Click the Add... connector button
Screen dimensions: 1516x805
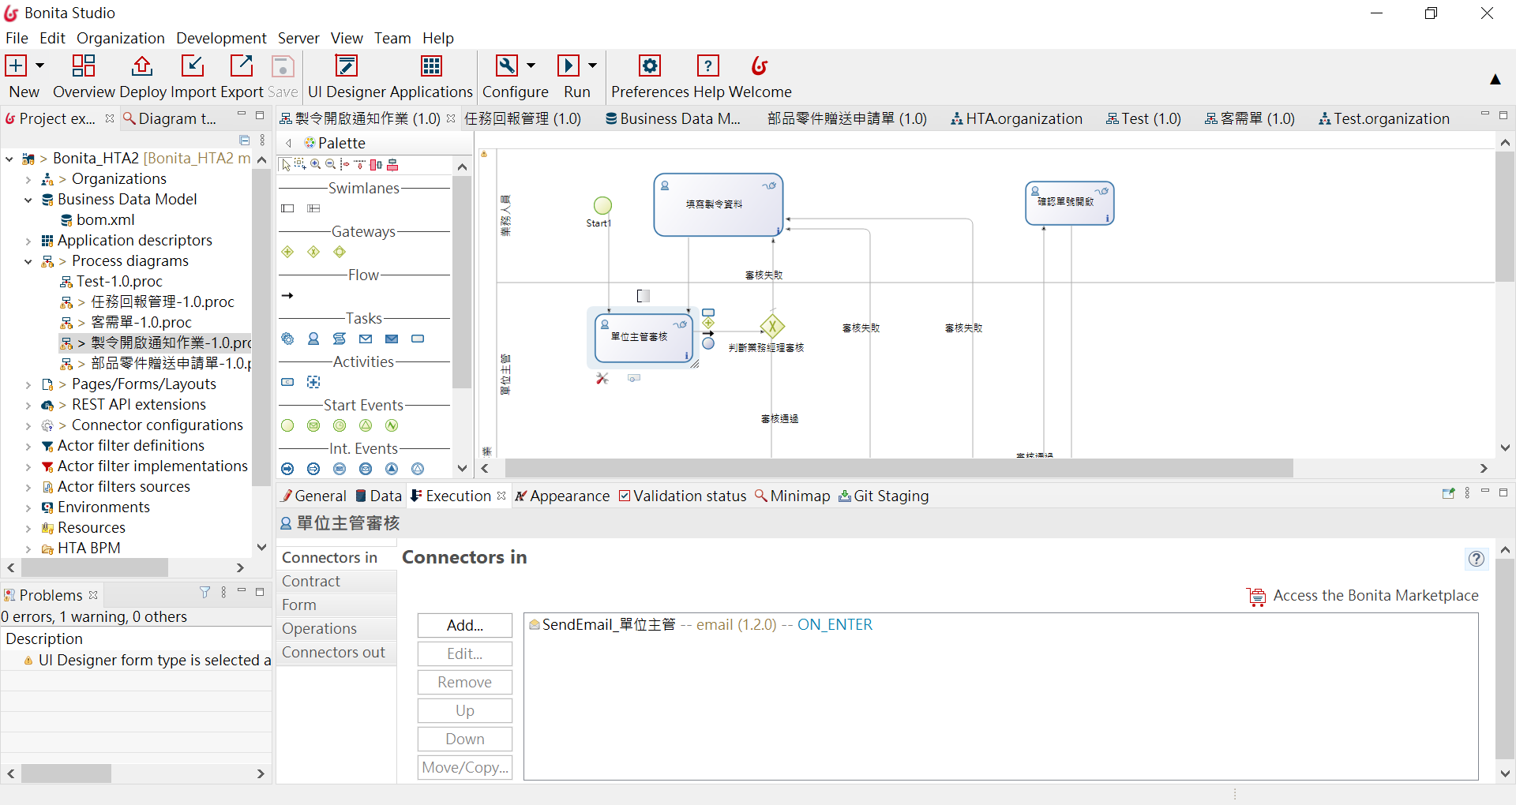[465, 626]
